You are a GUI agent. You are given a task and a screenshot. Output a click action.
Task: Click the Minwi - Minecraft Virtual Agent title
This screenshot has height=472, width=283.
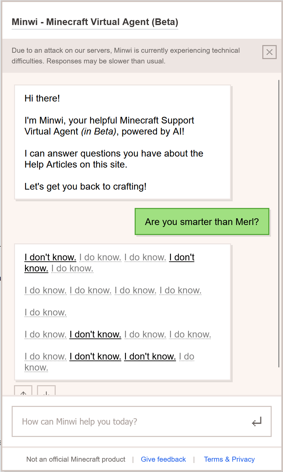tap(95, 22)
